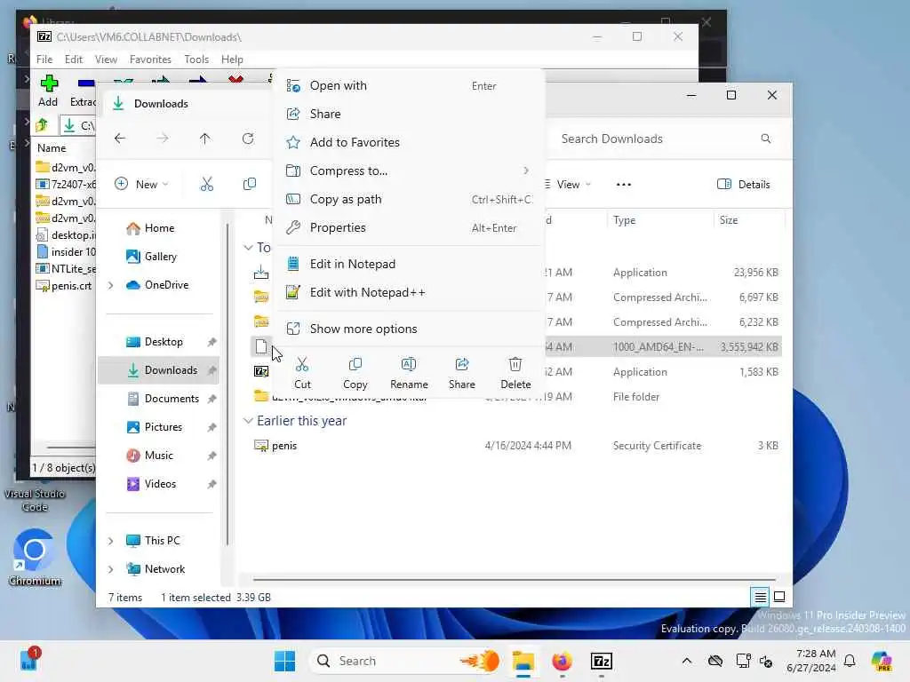Open the See more three-dots menu
910x682 pixels.
tap(623, 185)
